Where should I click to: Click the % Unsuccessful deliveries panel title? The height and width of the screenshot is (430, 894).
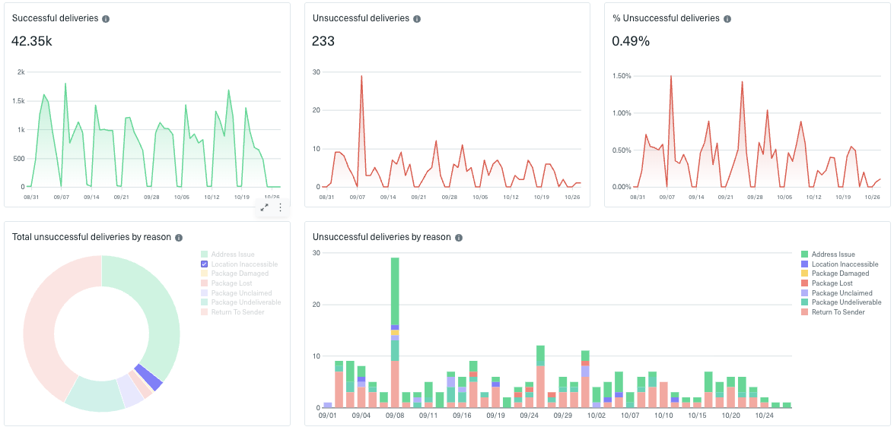[666, 18]
